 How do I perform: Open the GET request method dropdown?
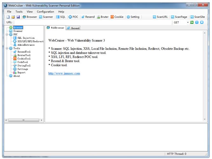click(x=188, y=22)
